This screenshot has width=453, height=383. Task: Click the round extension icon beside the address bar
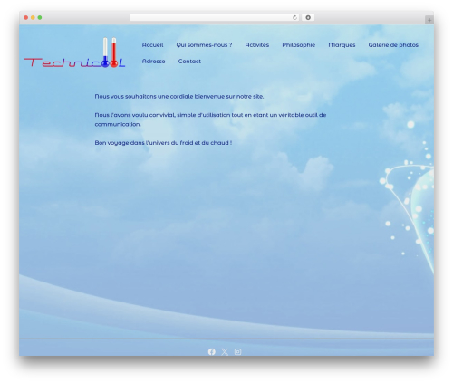308,18
